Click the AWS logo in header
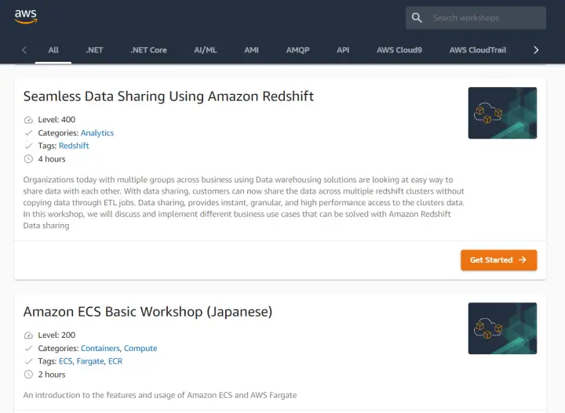This screenshot has width=565, height=413. (x=26, y=16)
